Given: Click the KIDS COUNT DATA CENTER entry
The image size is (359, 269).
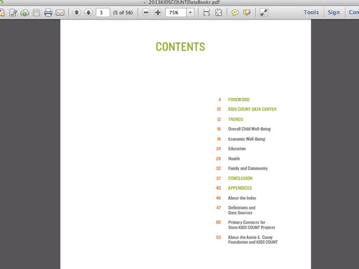Looking at the screenshot, I should coord(252,109).
